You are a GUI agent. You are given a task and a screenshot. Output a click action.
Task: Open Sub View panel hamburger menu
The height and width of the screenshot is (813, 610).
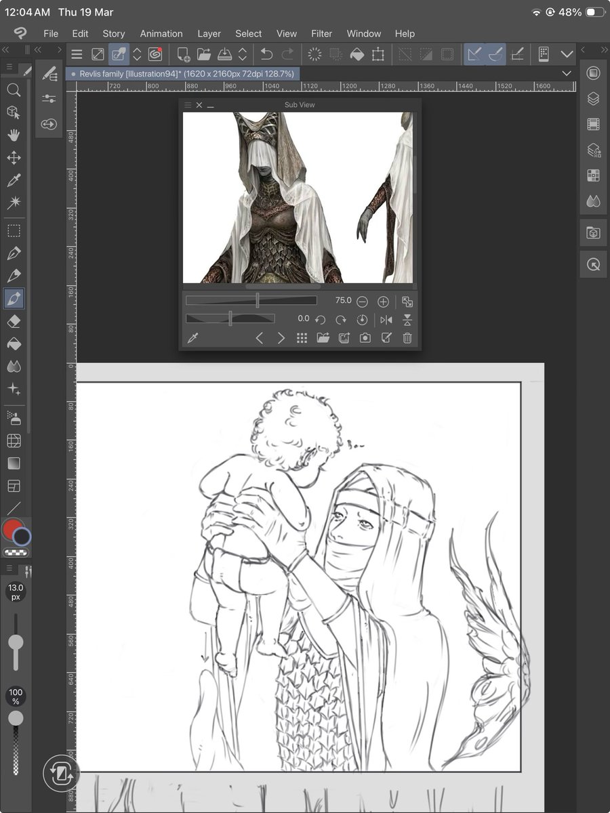[x=188, y=105]
